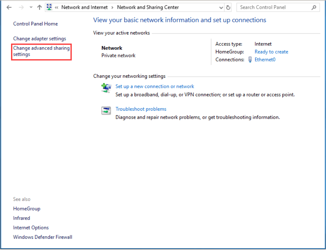
Task: Click the Diagnose and repair network problems description
Action: click(197, 117)
